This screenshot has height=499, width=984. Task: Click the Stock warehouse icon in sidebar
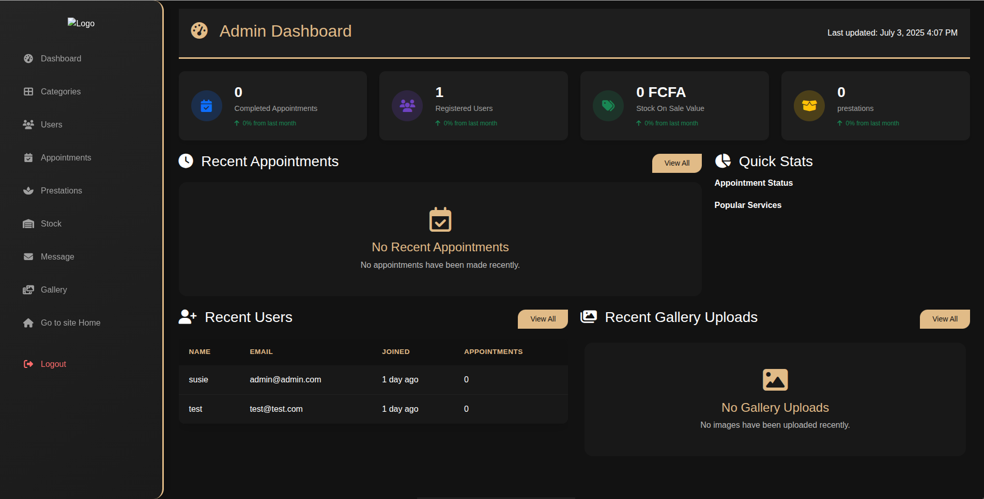28,224
